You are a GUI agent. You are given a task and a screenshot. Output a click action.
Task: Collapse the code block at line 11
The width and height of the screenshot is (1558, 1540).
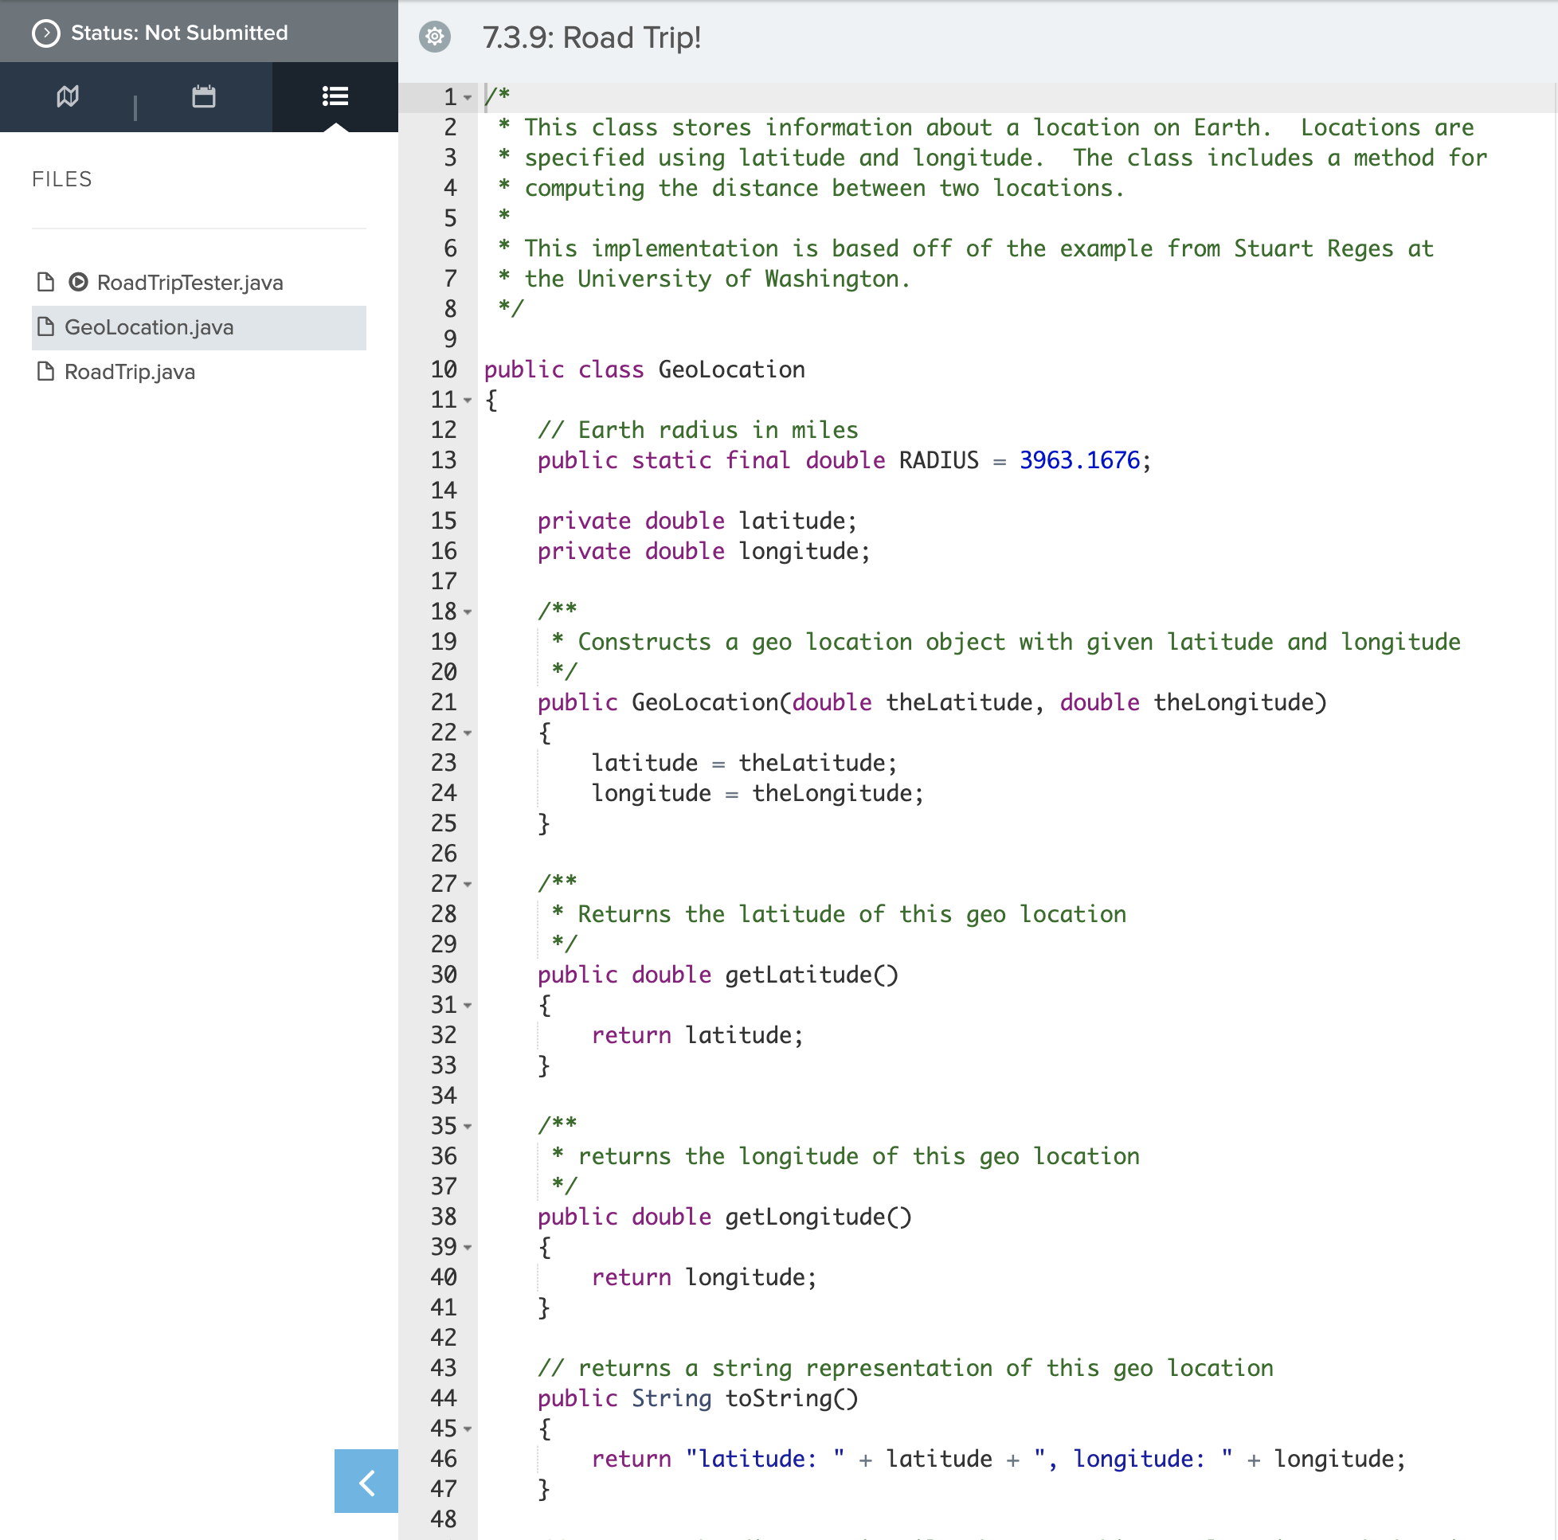click(467, 400)
